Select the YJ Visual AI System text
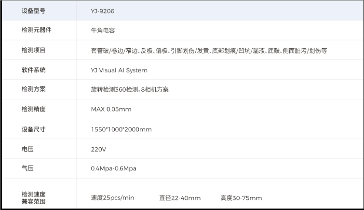Screen dimensions: 364x210 [x=119, y=70]
